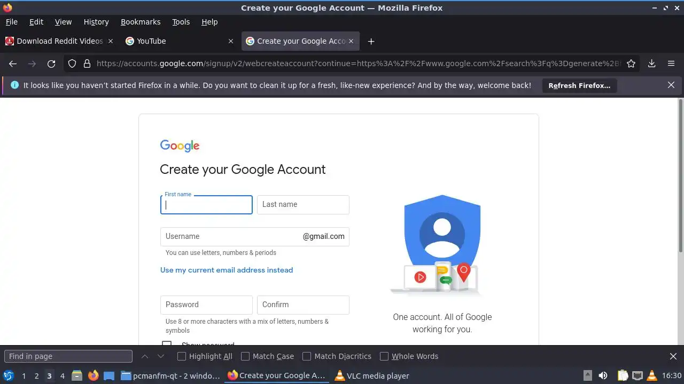Image resolution: width=684 pixels, height=384 pixels.
Task: Close the Create your Google Account tab
Action: pos(351,41)
